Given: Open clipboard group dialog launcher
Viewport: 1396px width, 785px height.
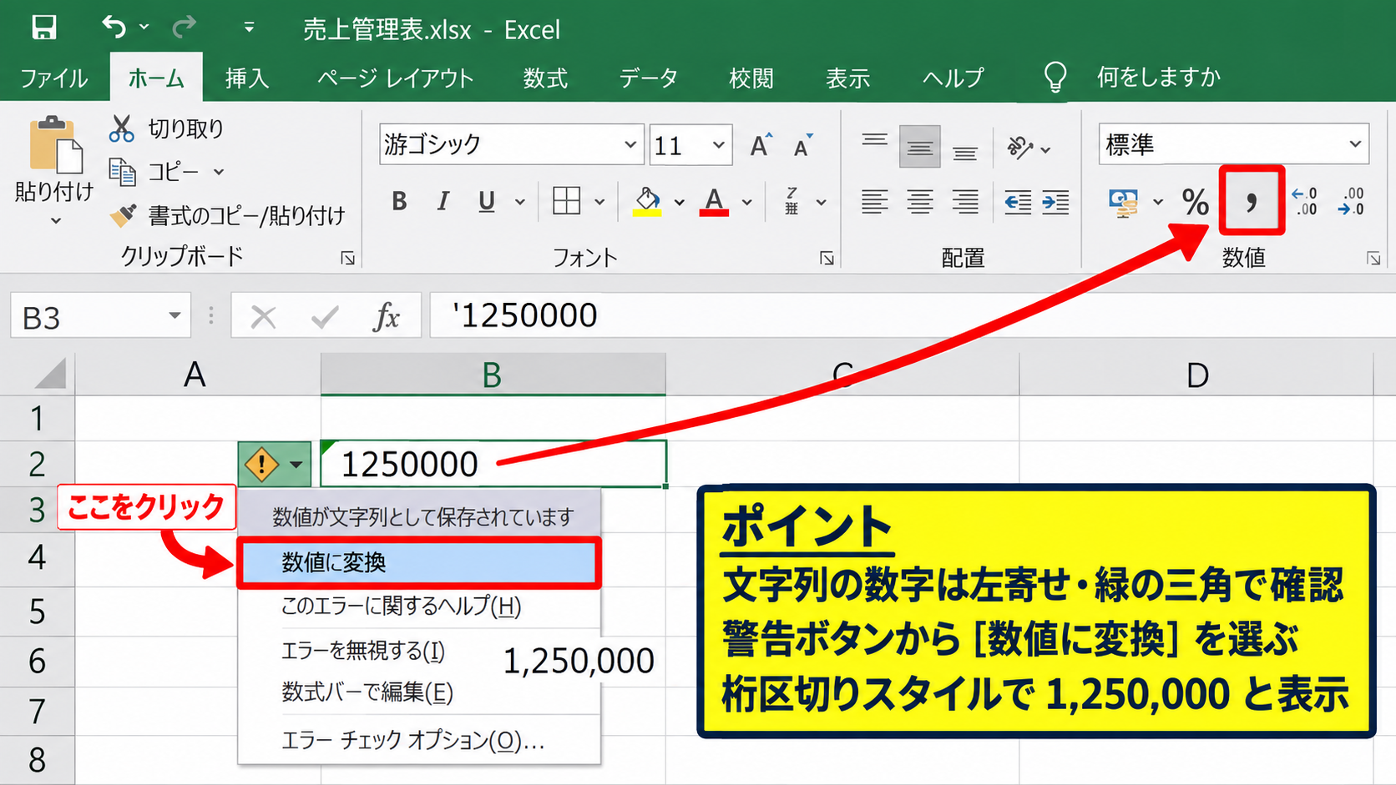Looking at the screenshot, I should tap(347, 259).
